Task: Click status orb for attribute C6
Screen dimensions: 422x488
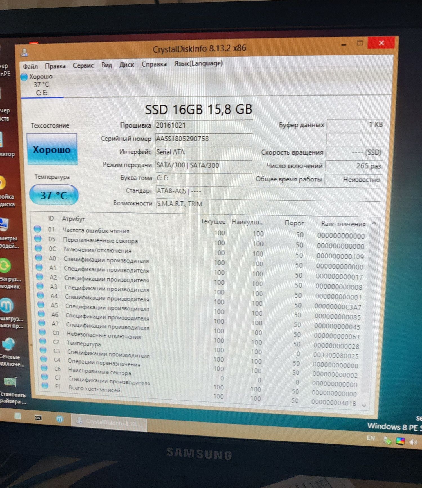Action: [x=44, y=368]
